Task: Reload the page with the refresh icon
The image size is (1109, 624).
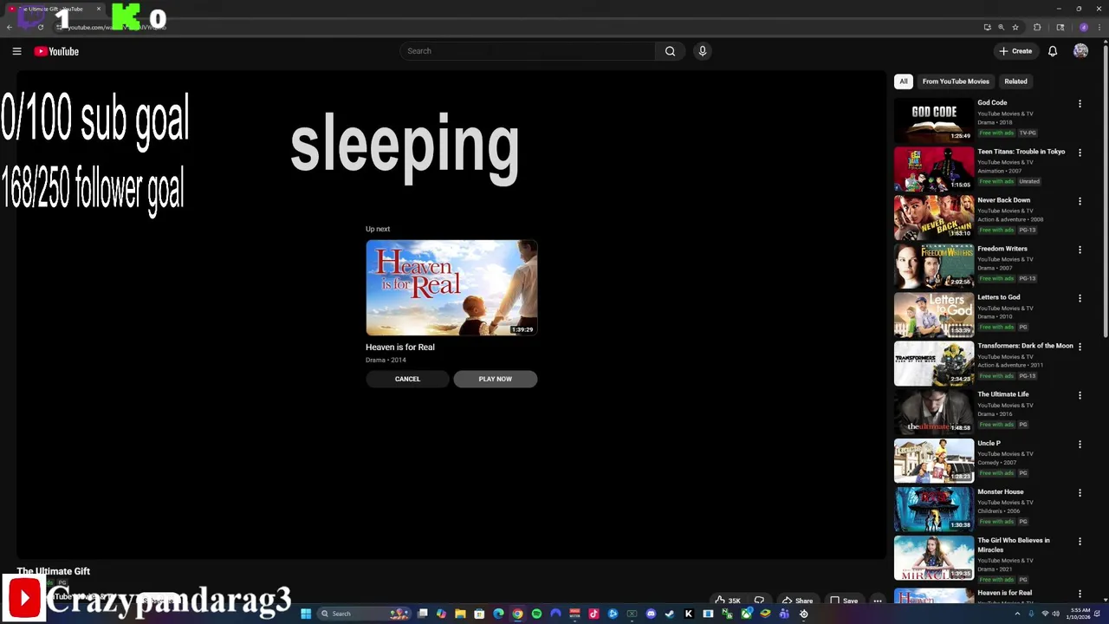Action: [40, 27]
